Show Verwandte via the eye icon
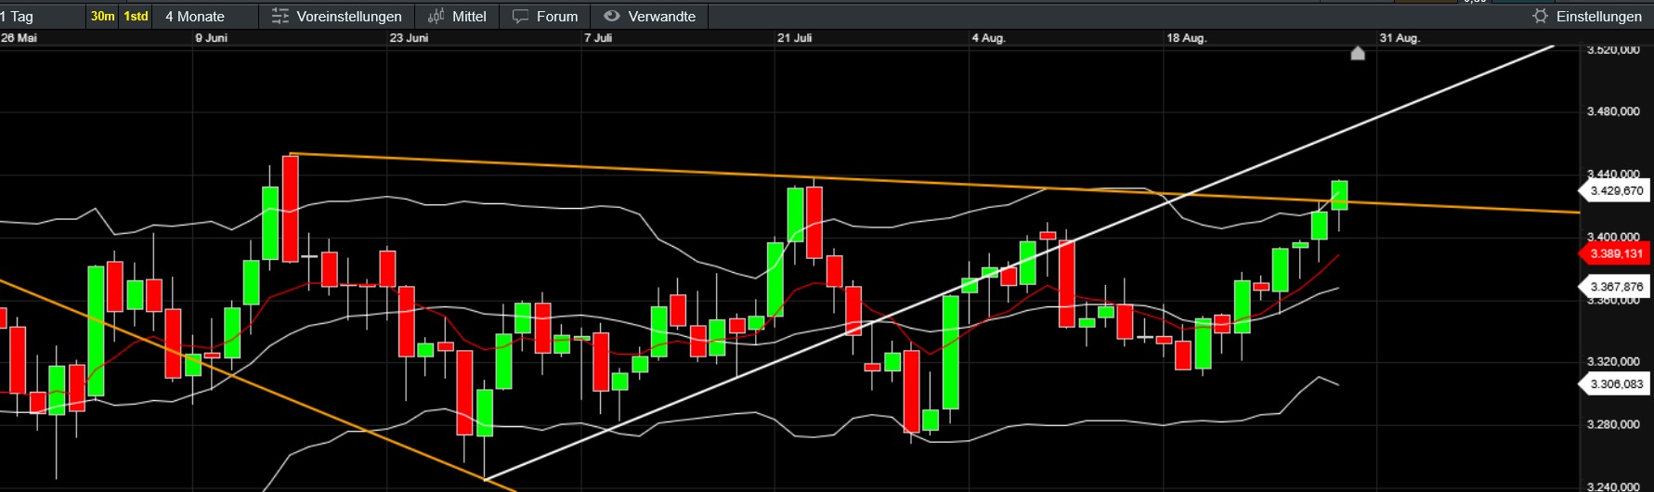This screenshot has height=492, width=1654. pos(611,16)
